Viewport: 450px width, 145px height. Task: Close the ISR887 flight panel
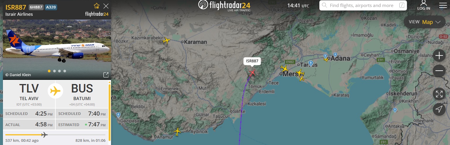pyautogui.click(x=106, y=6)
